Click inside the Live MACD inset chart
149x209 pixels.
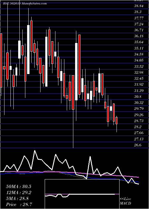[x=82, y=194]
